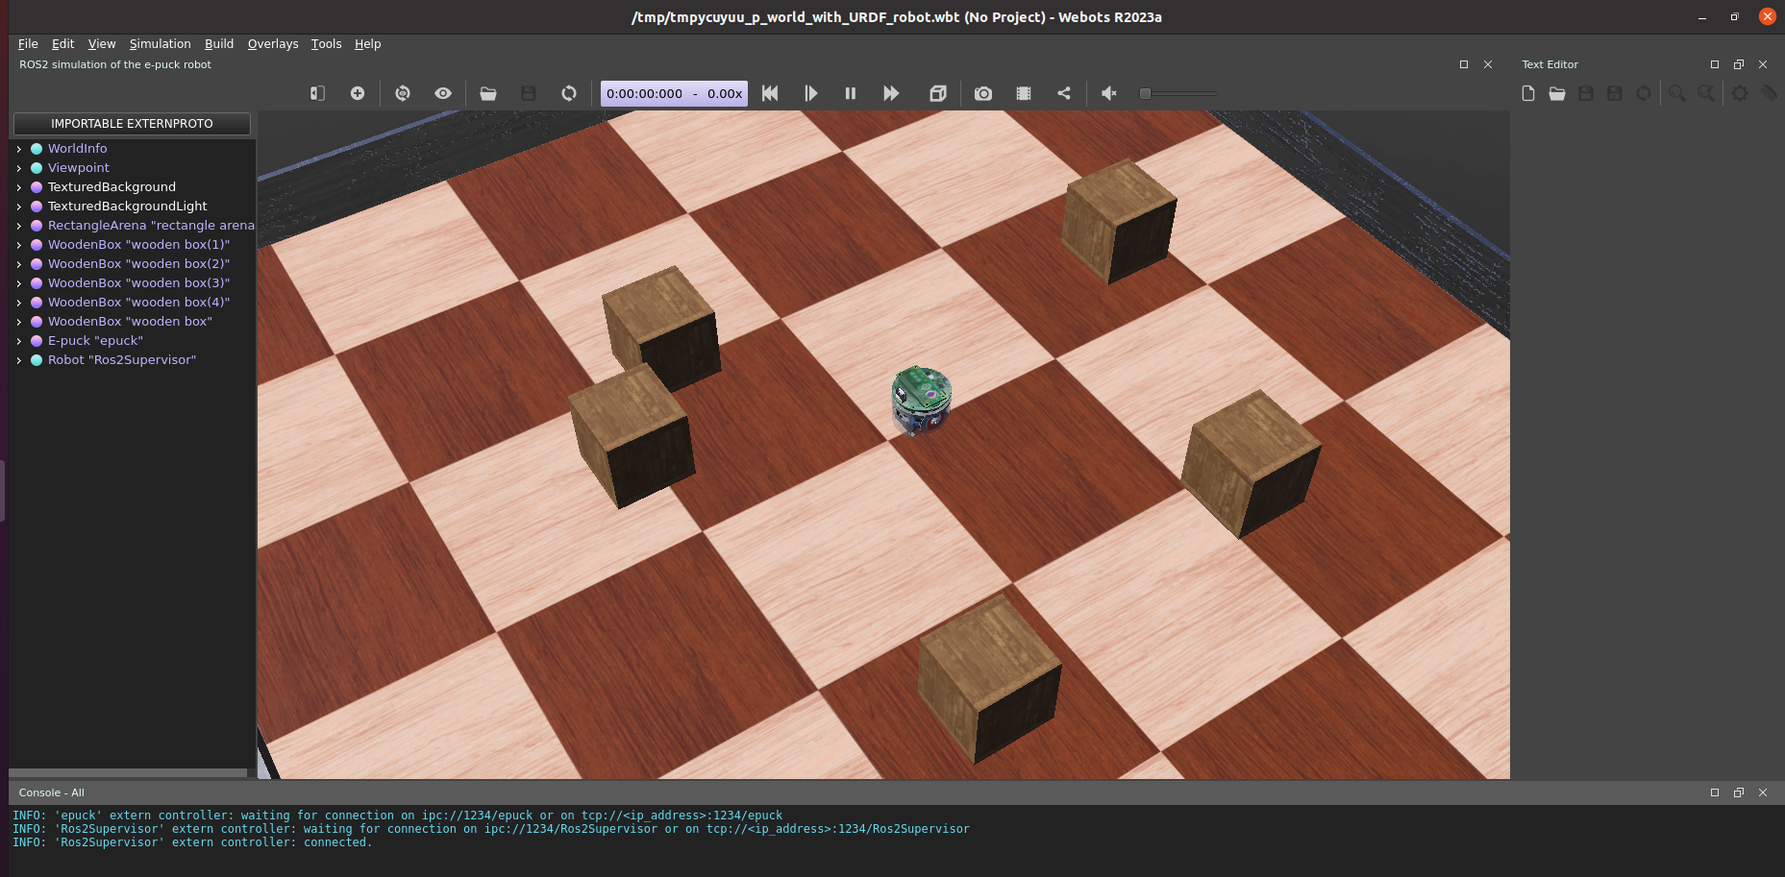Open the Overlays menu
The width and height of the screenshot is (1785, 877).
pos(272,43)
